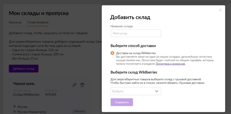Click the purple Добавить склад button
Image resolution: width=231 pixels, height=114 pixels.
coord(24,69)
